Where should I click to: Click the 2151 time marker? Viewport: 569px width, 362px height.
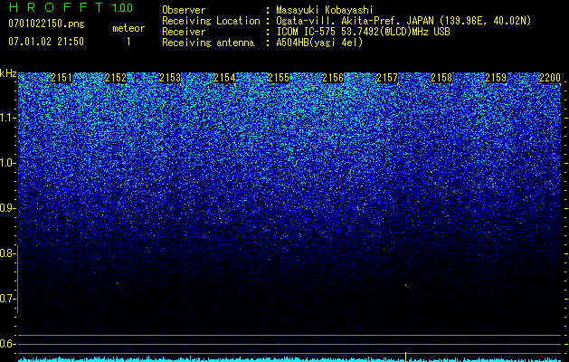(62, 78)
